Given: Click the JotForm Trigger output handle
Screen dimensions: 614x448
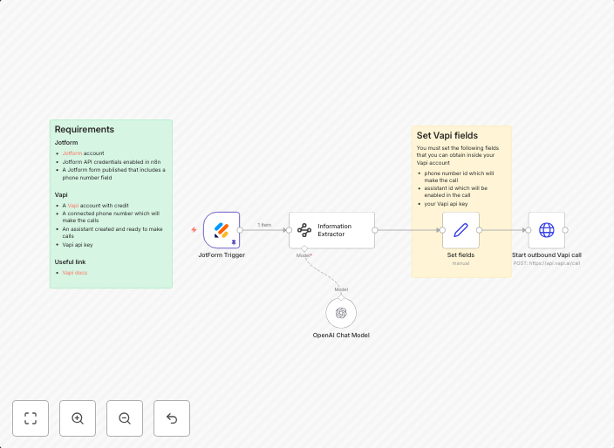Looking at the screenshot, I should [x=240, y=230].
